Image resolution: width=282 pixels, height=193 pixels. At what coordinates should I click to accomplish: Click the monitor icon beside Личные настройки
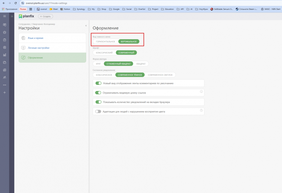coord(23,48)
